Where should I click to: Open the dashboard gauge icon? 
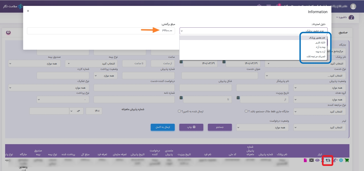(351, 17)
